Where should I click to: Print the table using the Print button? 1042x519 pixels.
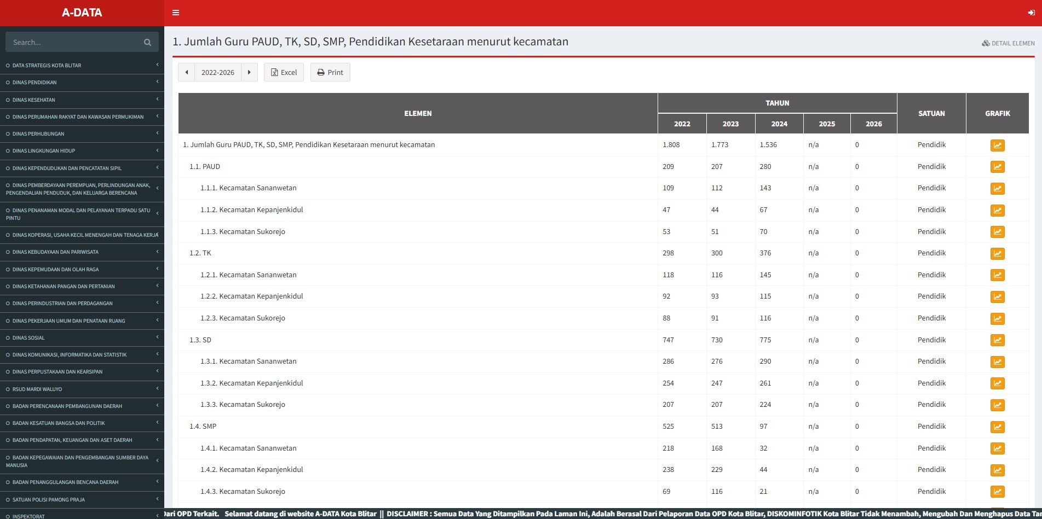tap(330, 72)
